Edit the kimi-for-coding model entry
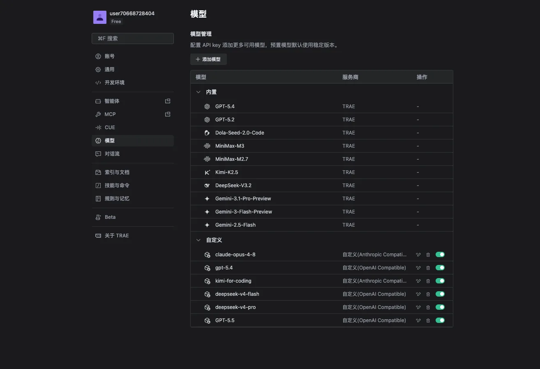The width and height of the screenshot is (540, 369). [x=418, y=281]
